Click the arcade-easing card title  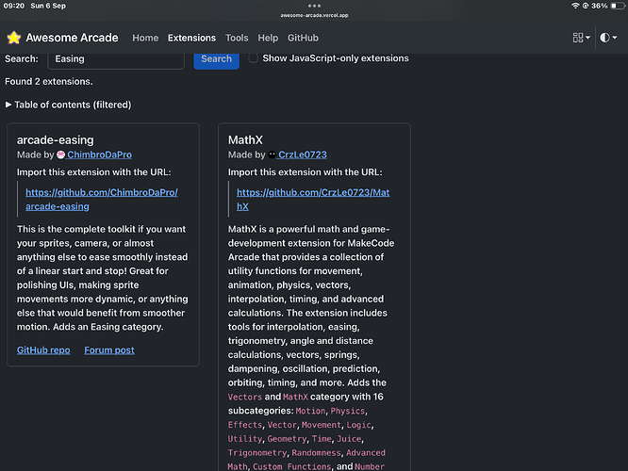tap(56, 140)
